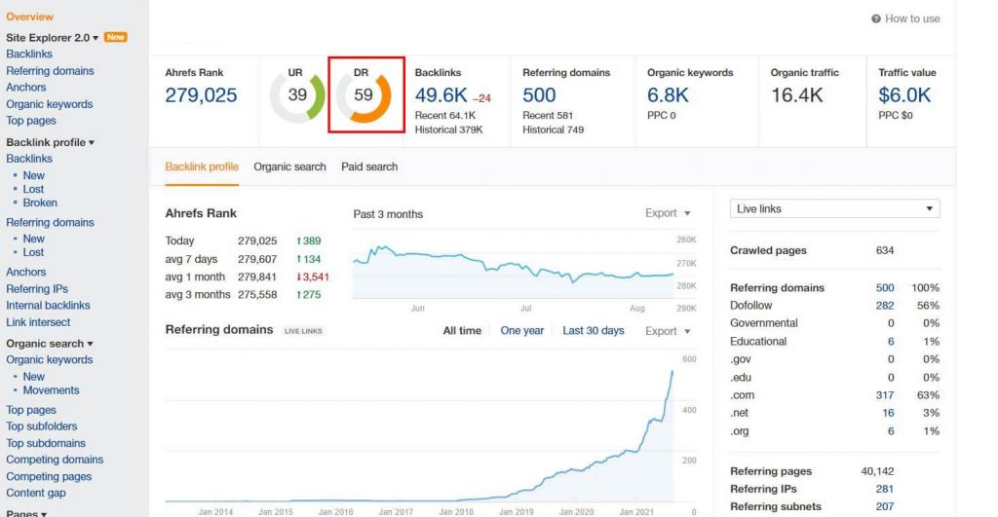Click the Ahrefs Rank value 279,025 at top
Screen dimensions: 998x517
pyautogui.click(x=201, y=95)
